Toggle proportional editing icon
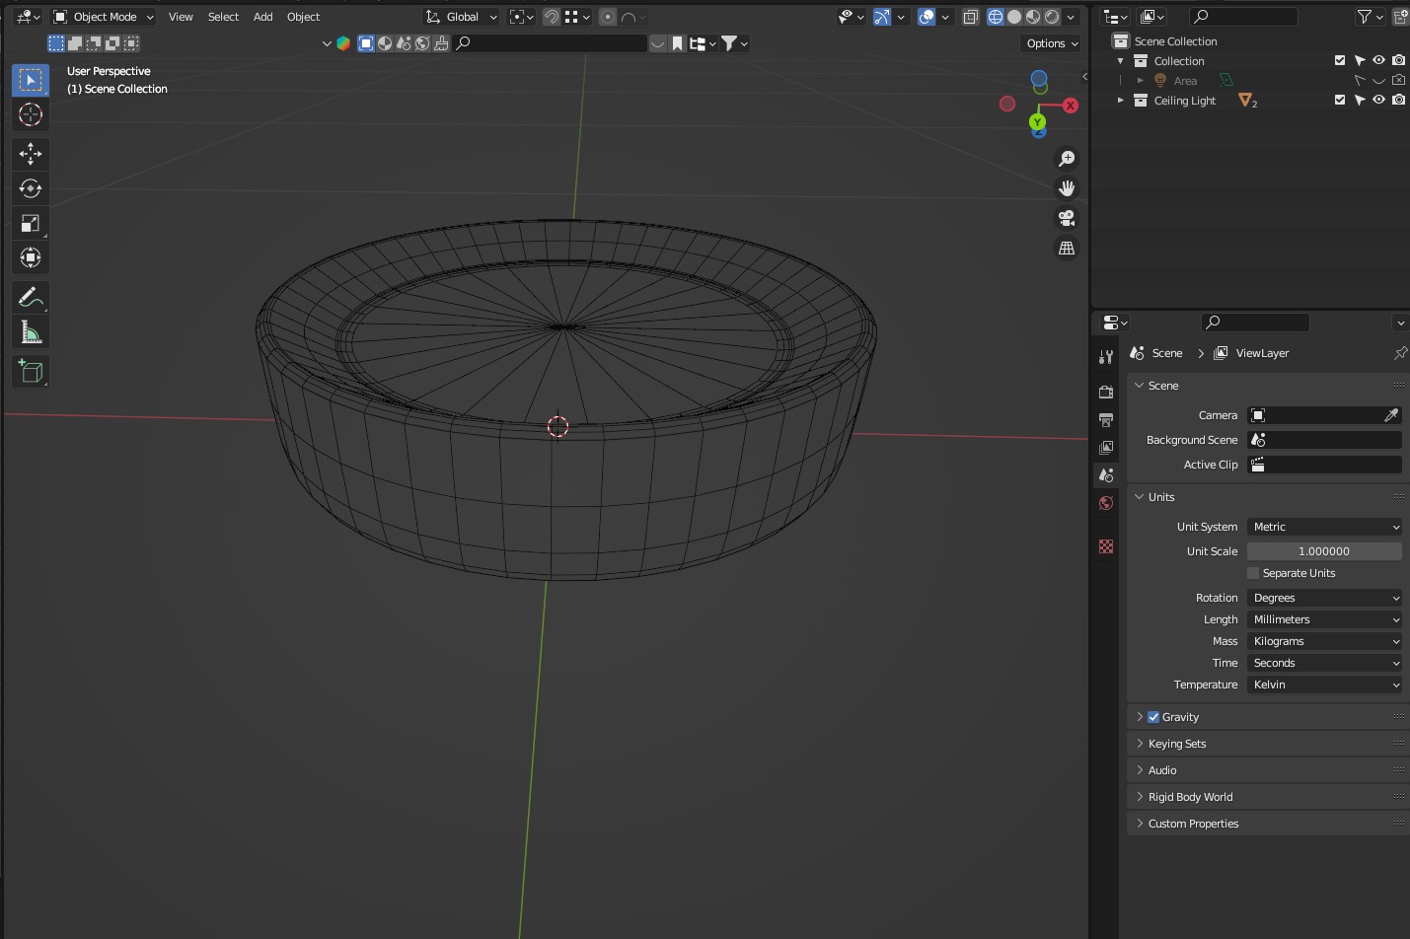Viewport: 1410px width, 939px height. (608, 17)
